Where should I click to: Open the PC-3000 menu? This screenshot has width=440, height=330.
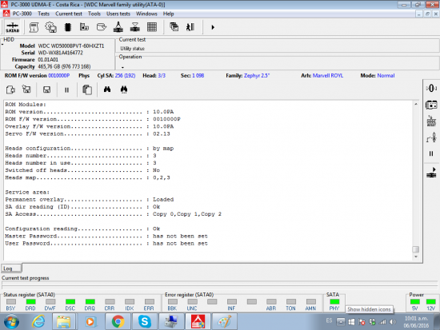click(22, 14)
